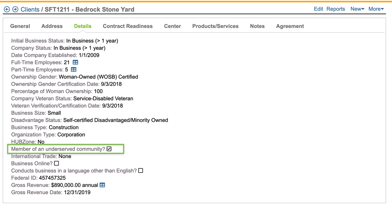Open the Products/Services tab
Viewport: 392px width, 205px height.
click(215, 26)
